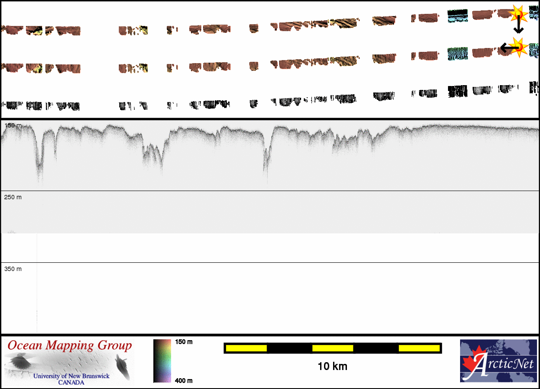The width and height of the screenshot is (540, 389).
Task: Click the black downward arrow below top sun
Action: (x=518, y=28)
